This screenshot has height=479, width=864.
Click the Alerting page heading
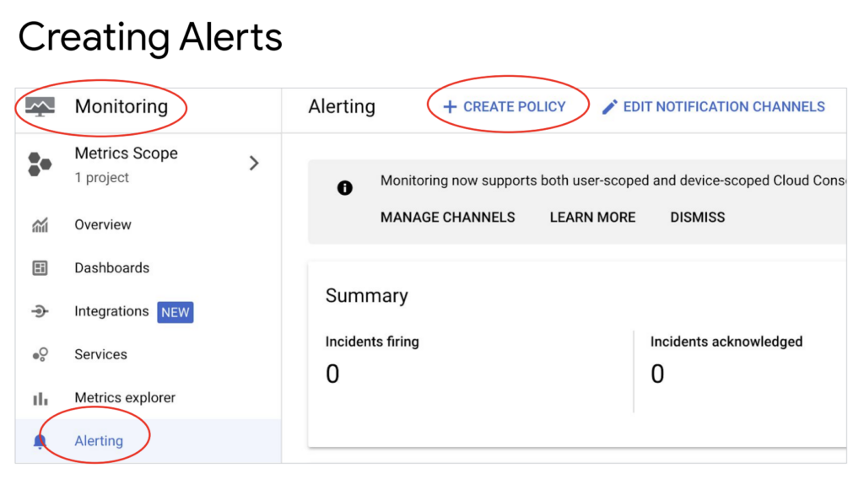[x=342, y=106]
